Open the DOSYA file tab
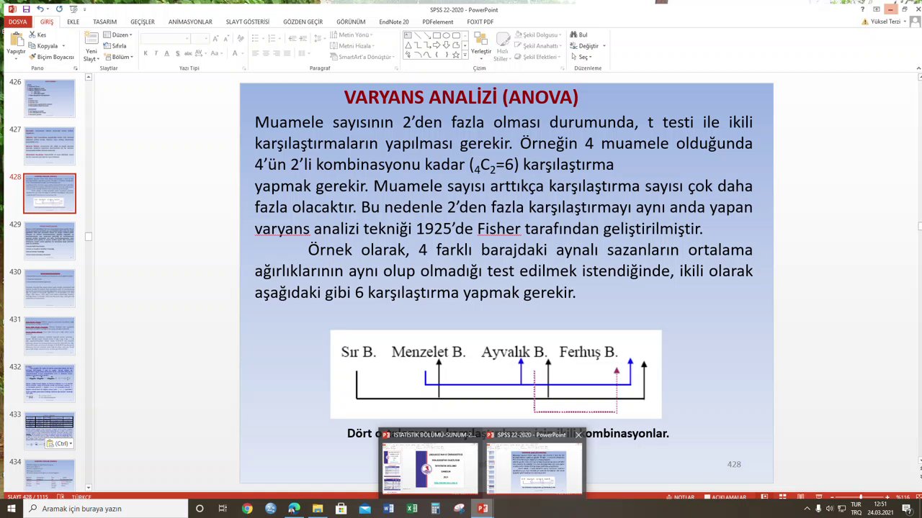 click(17, 22)
